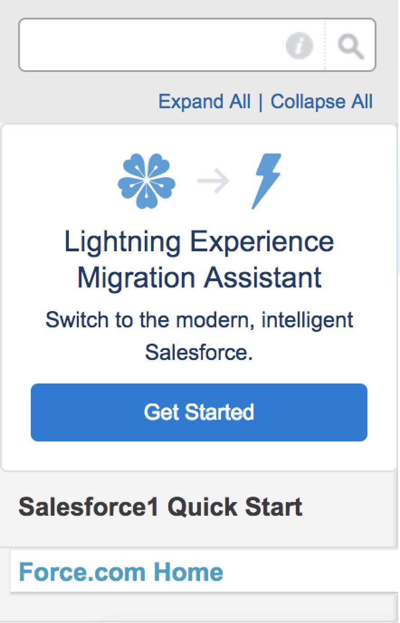Viewport: 400px width, 623px height.
Task: Click the magnifying glass search icon
Action: [351, 46]
